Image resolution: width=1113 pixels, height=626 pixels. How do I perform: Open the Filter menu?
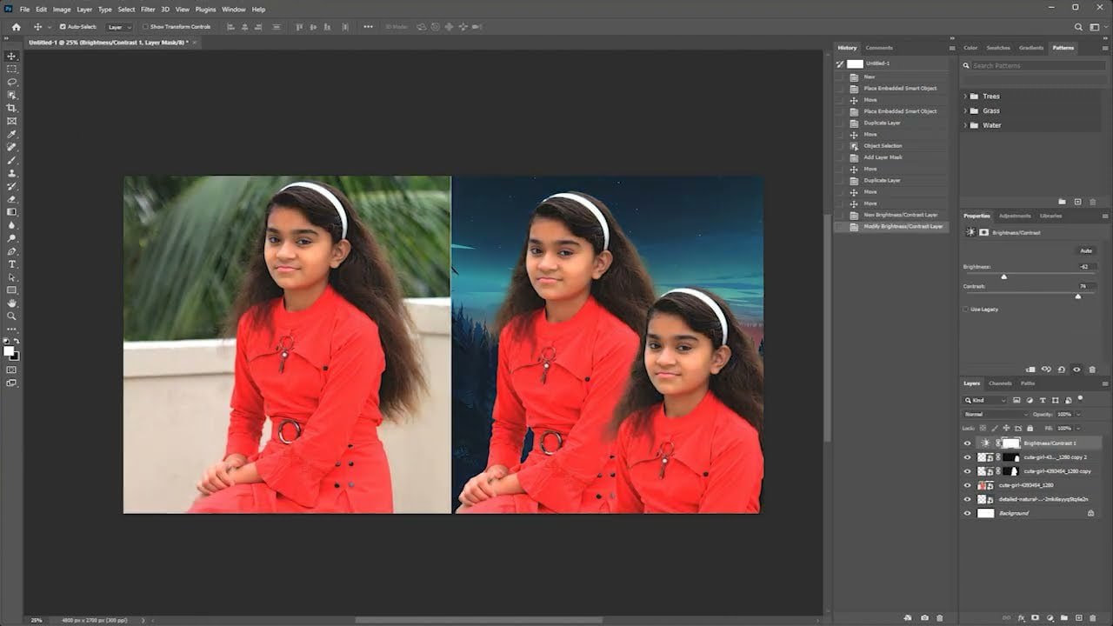click(148, 9)
